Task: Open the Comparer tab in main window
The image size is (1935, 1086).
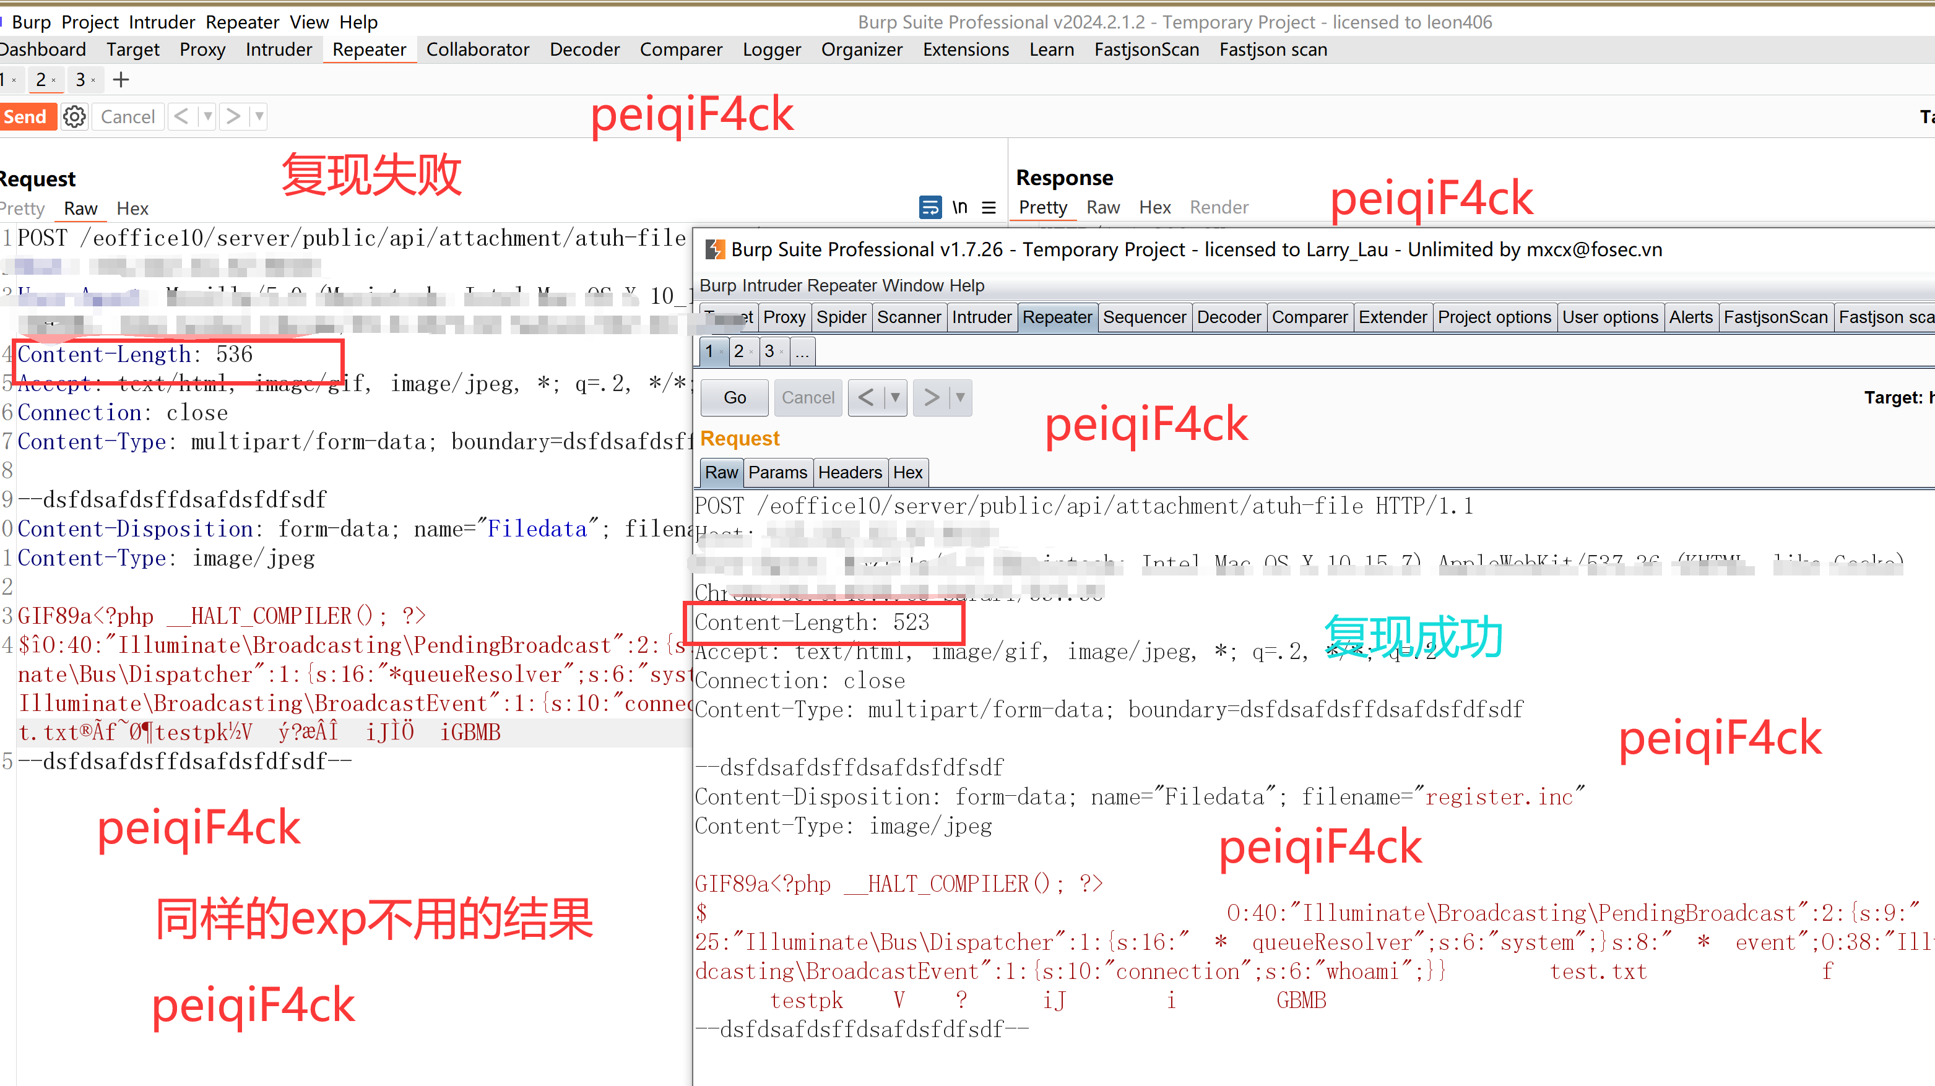Action: coord(682,50)
